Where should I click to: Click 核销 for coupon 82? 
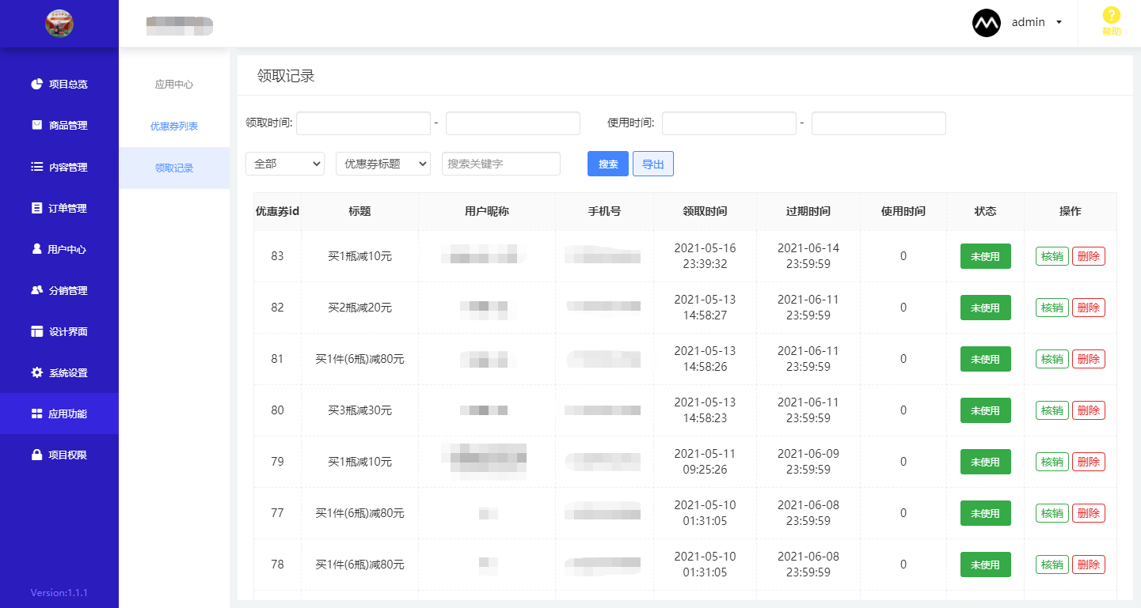click(x=1052, y=308)
